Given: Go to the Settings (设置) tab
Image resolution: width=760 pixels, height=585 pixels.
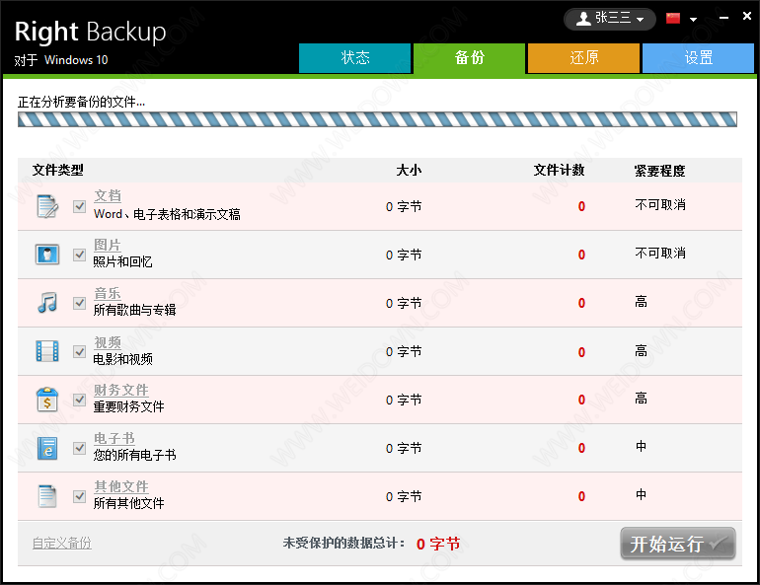Looking at the screenshot, I should click(x=698, y=58).
